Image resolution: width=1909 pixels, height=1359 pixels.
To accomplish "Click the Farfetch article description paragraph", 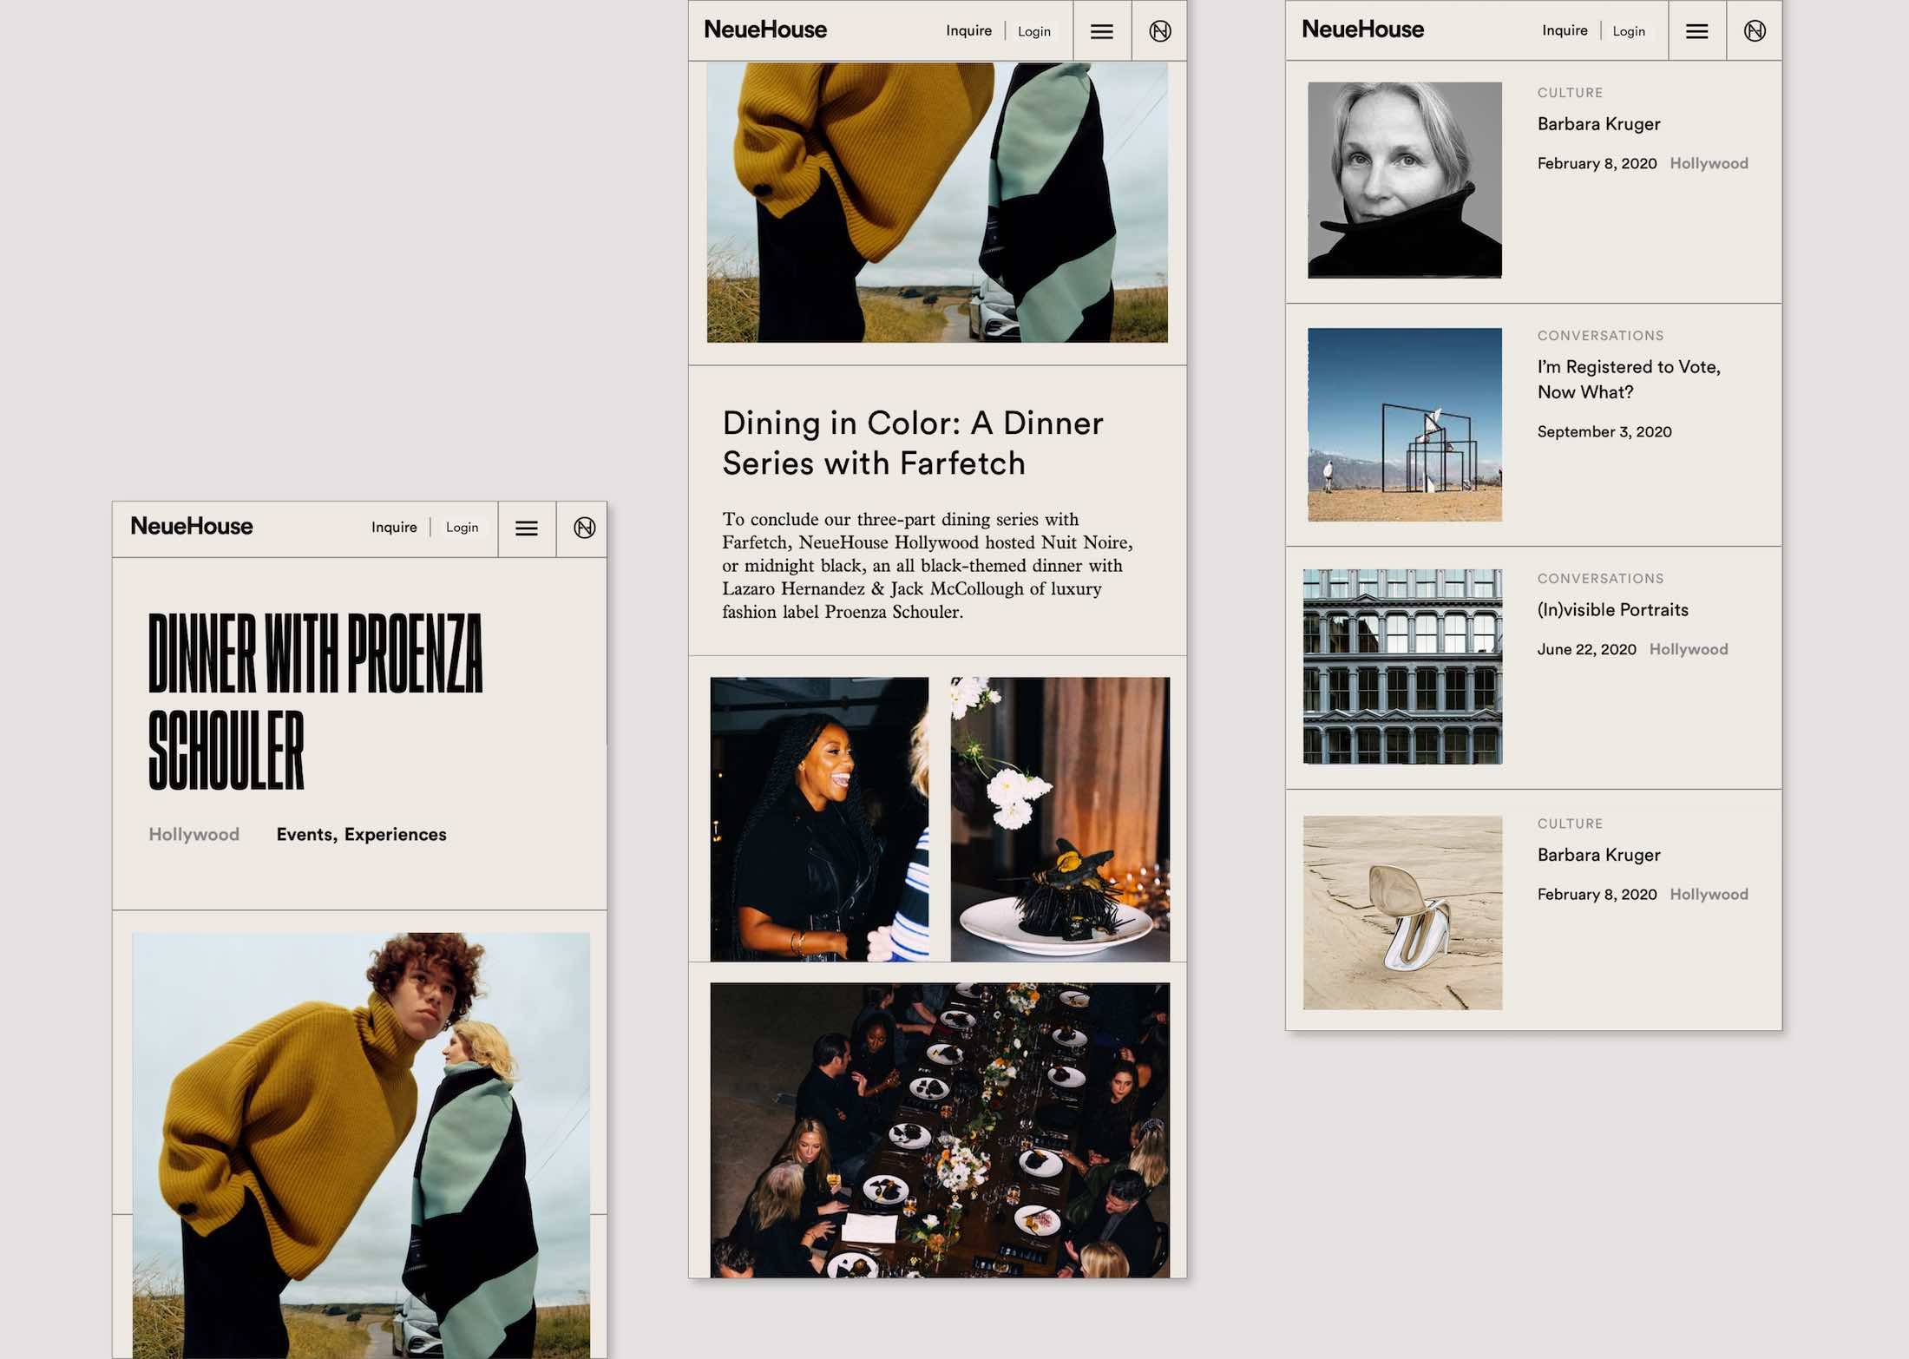I will [928, 565].
